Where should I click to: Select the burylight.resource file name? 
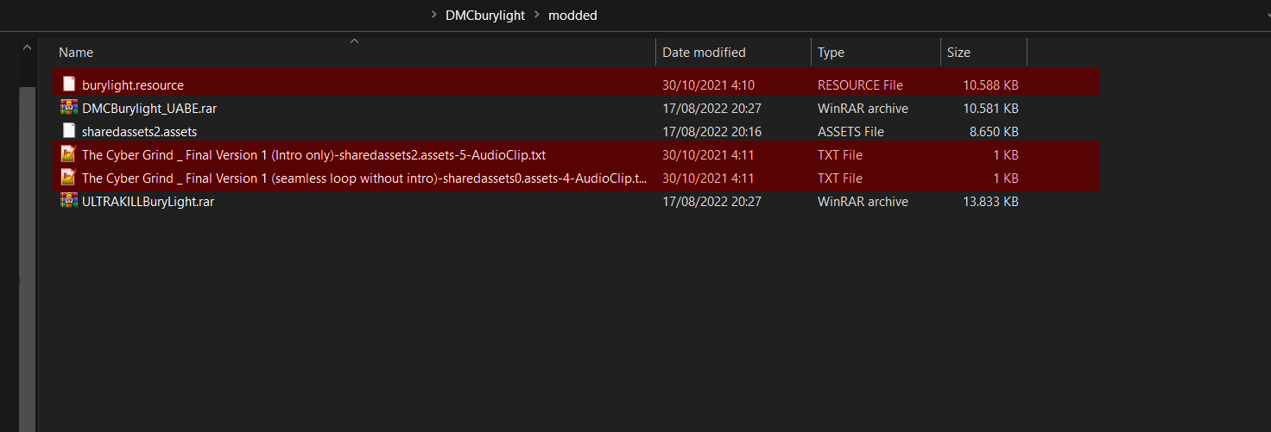133,85
